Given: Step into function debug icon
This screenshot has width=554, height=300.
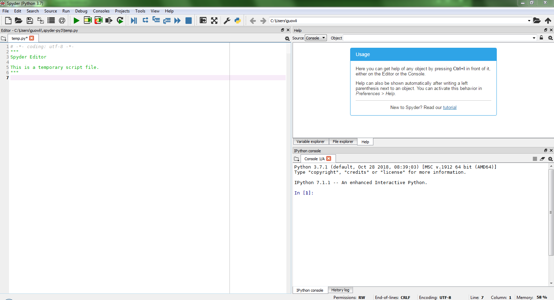Looking at the screenshot, I should [156, 20].
